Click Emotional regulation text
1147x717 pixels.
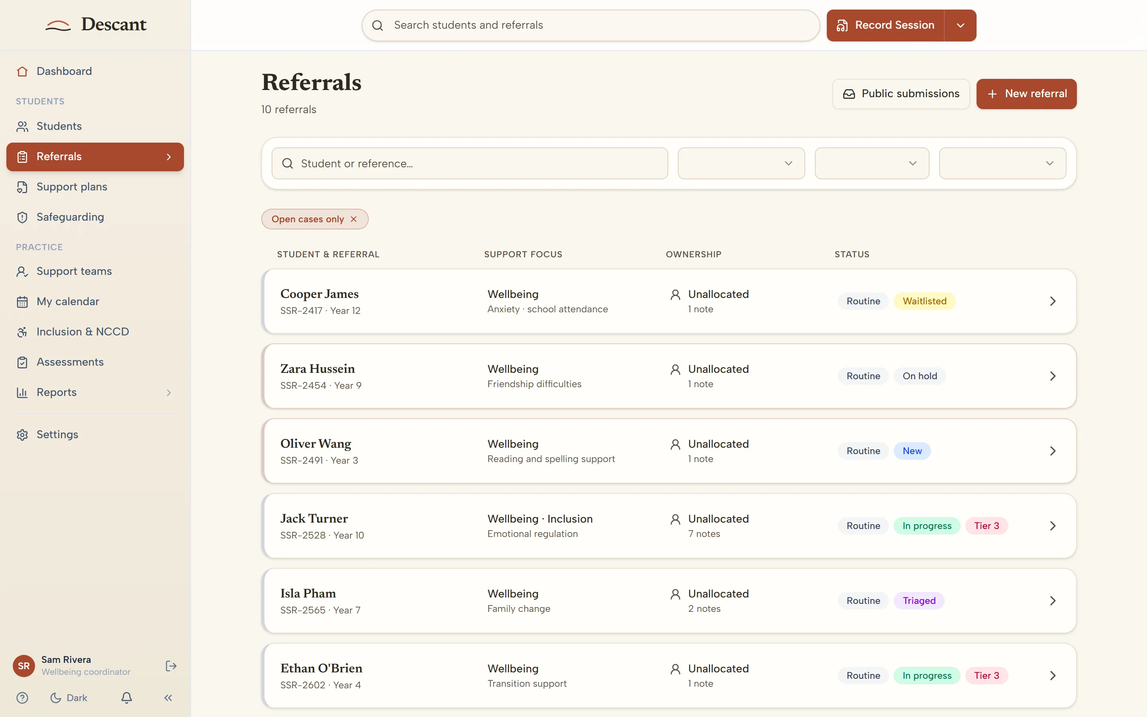click(x=532, y=534)
